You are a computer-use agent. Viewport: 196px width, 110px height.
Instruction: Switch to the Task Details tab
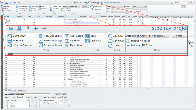pos(7,91)
